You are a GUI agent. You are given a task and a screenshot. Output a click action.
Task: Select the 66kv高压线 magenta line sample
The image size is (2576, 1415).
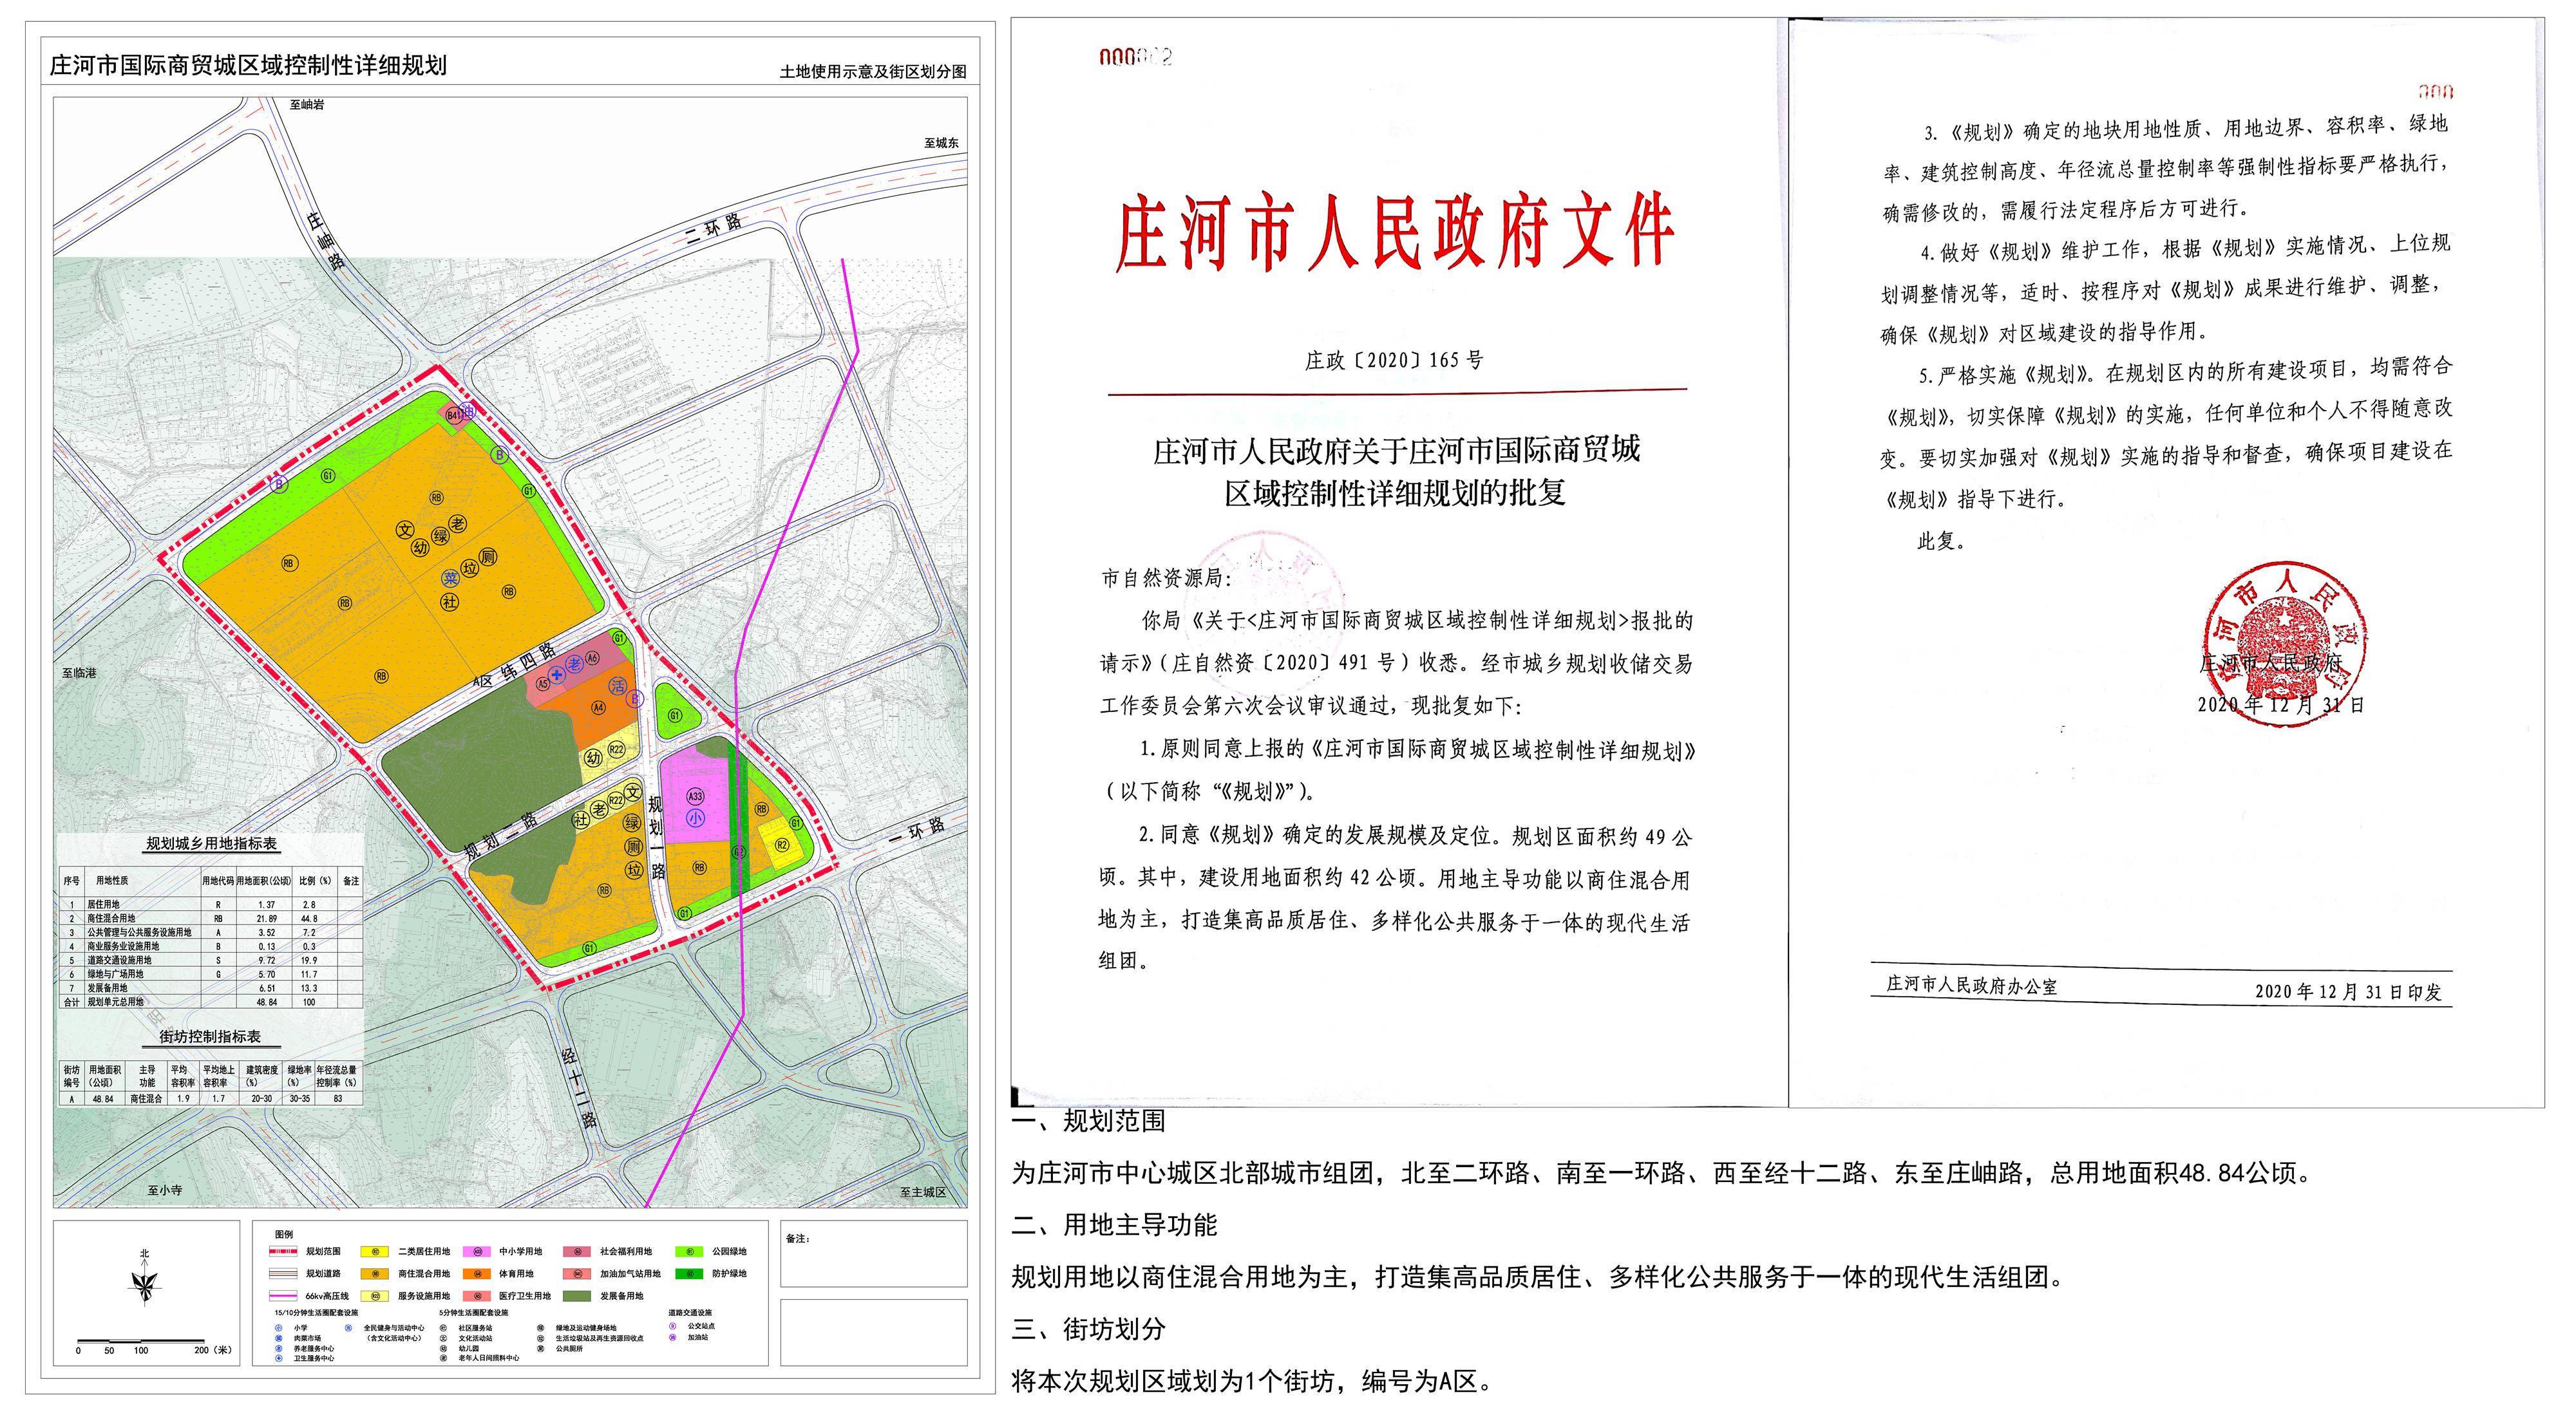coord(284,1296)
